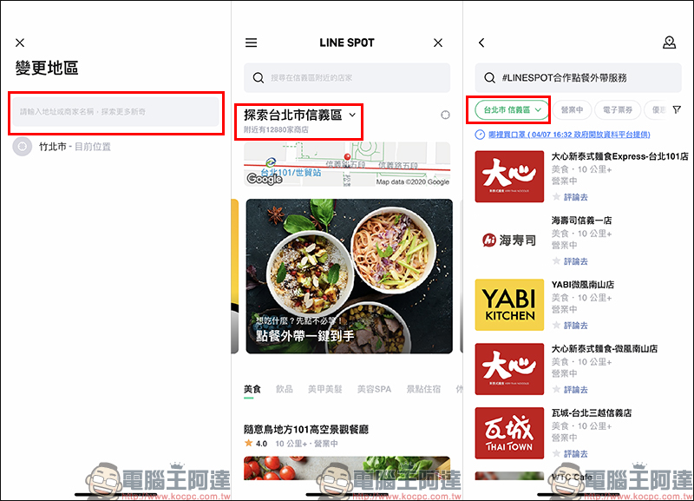
Task: Open the 大心 logo for Express-台北101店
Action: (509, 176)
